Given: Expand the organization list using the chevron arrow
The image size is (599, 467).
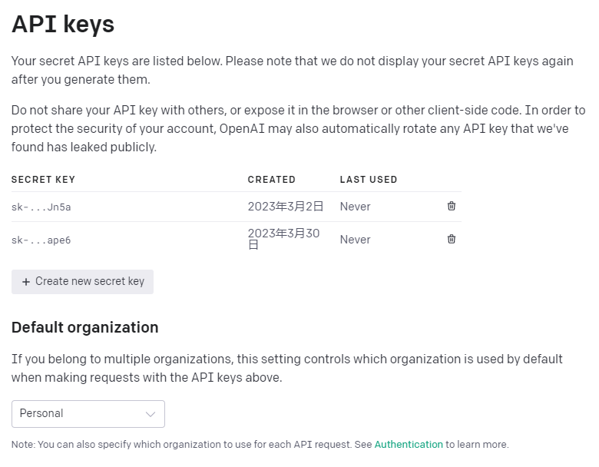Looking at the screenshot, I should tap(150, 414).
